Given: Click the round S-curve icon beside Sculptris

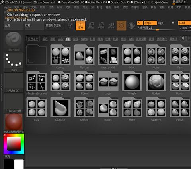Looking at the screenshot, I should tap(131, 25).
